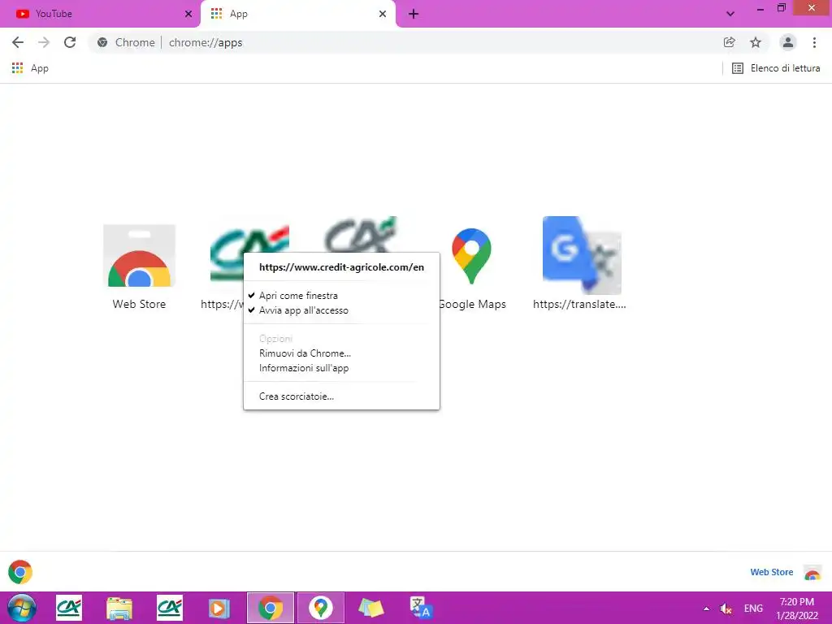
Task: Choose 'Rimuovi da Chrome...' in context menu
Action: [x=341, y=353]
